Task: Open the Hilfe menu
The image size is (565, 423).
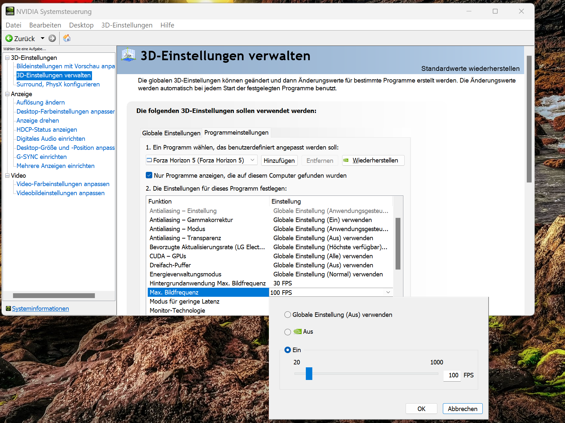Action: (167, 25)
